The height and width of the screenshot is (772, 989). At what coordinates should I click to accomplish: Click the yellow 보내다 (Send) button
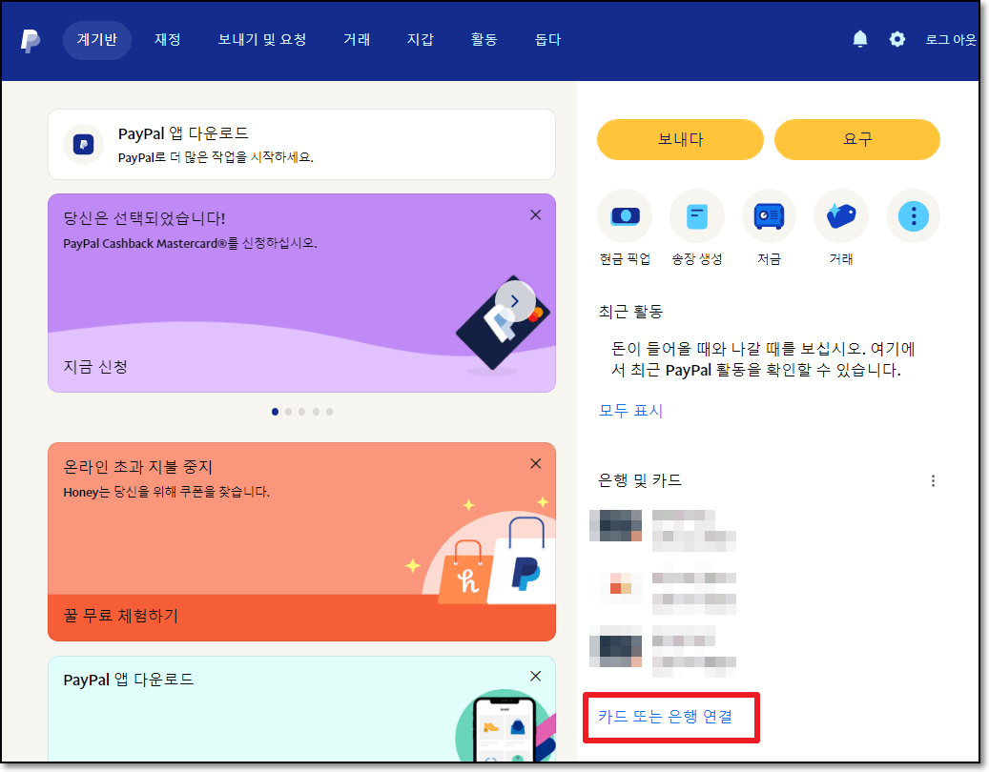pos(680,139)
